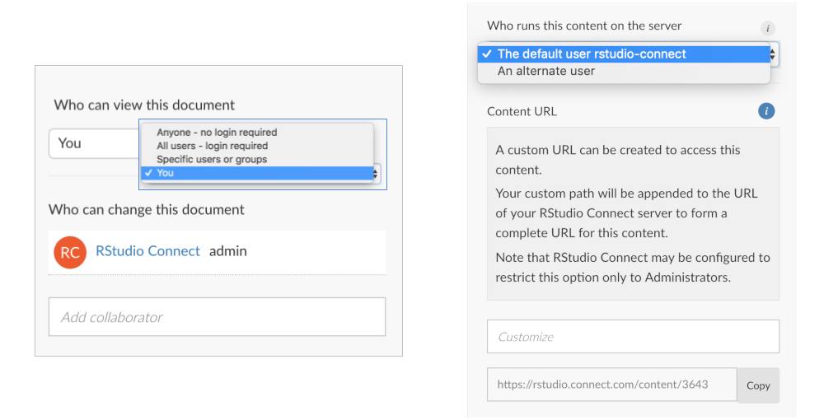Click the 'Note that RStudio Connect' paragraph
This screenshot has height=420, width=838.
click(x=633, y=267)
